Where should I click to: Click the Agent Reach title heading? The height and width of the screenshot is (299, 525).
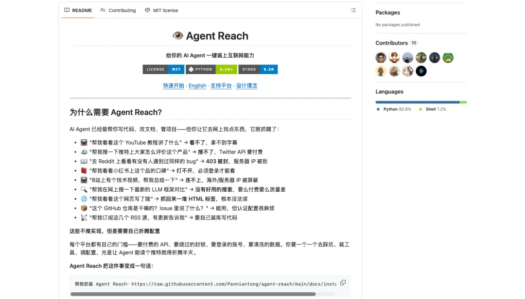coord(217,36)
